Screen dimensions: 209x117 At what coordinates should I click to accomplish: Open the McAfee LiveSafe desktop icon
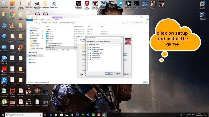(12, 92)
